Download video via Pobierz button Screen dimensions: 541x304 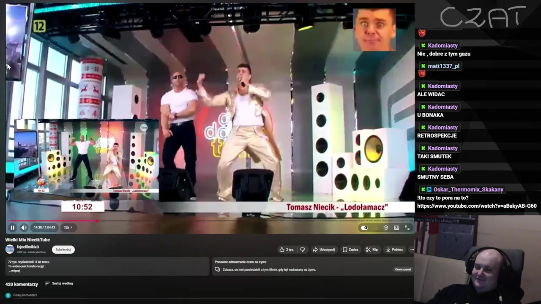[394, 250]
